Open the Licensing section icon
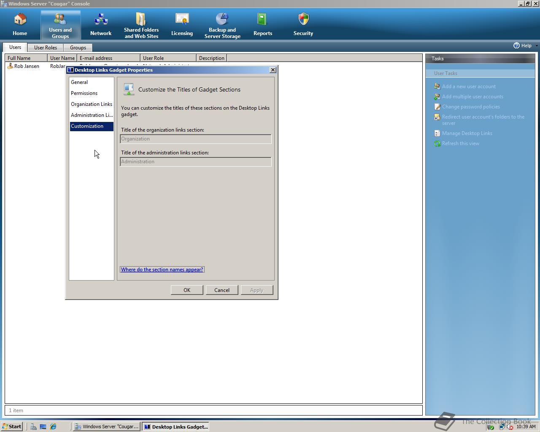 coord(182,19)
